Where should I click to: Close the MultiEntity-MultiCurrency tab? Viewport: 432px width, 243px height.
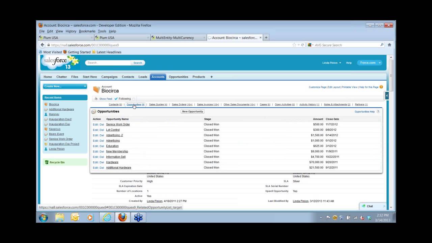[x=204, y=37]
